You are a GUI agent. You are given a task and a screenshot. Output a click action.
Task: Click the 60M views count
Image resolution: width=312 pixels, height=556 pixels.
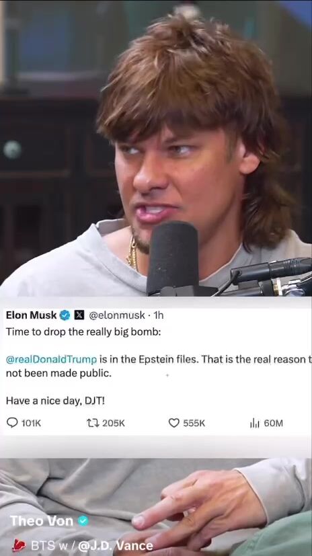[274, 423]
